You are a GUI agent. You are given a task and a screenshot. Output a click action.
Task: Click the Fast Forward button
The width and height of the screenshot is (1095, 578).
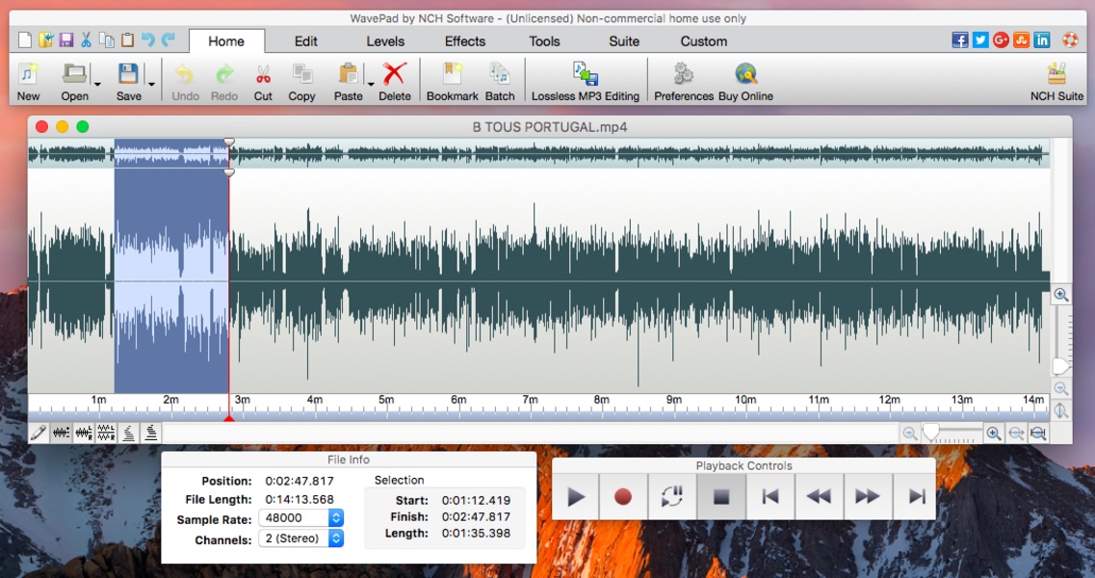click(868, 497)
